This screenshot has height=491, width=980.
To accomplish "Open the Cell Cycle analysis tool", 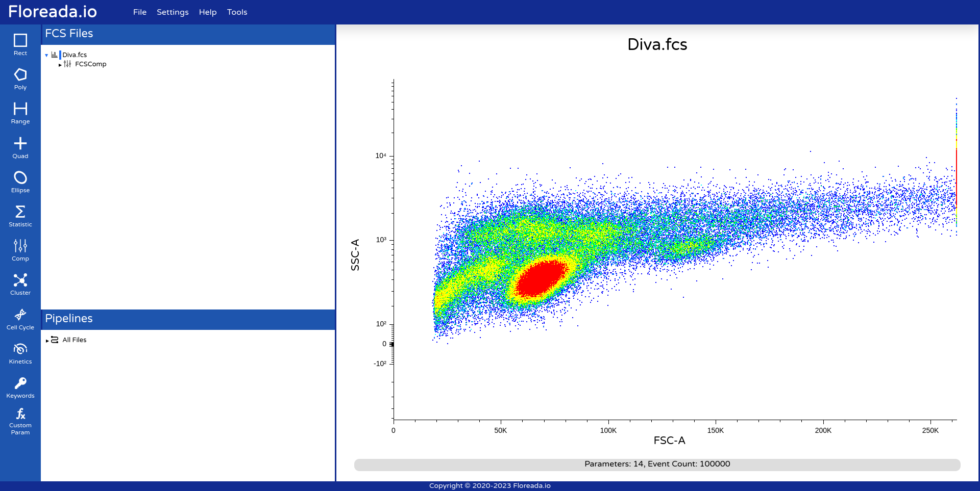I will point(20,318).
